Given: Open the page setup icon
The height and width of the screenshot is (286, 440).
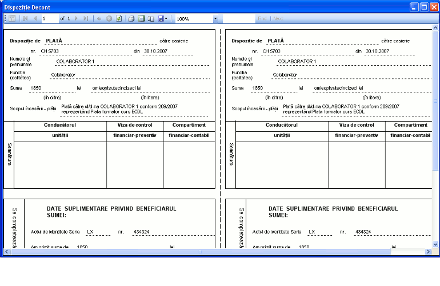Looking at the screenshot, I should [x=151, y=18].
